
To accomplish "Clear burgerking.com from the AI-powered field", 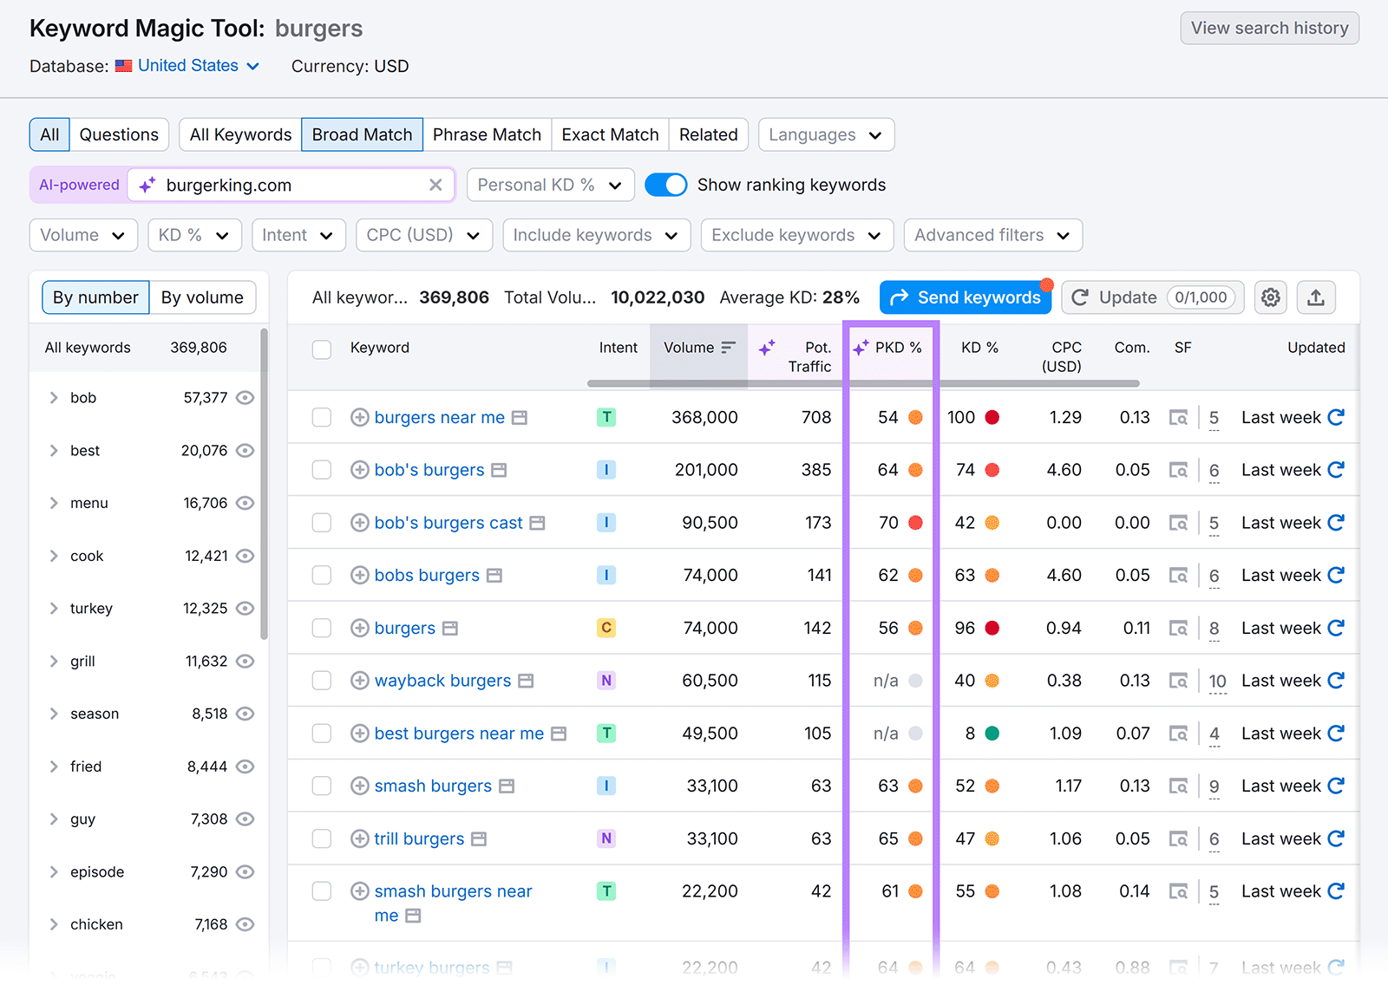I will (x=435, y=185).
